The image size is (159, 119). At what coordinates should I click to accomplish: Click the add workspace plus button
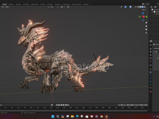90,4
